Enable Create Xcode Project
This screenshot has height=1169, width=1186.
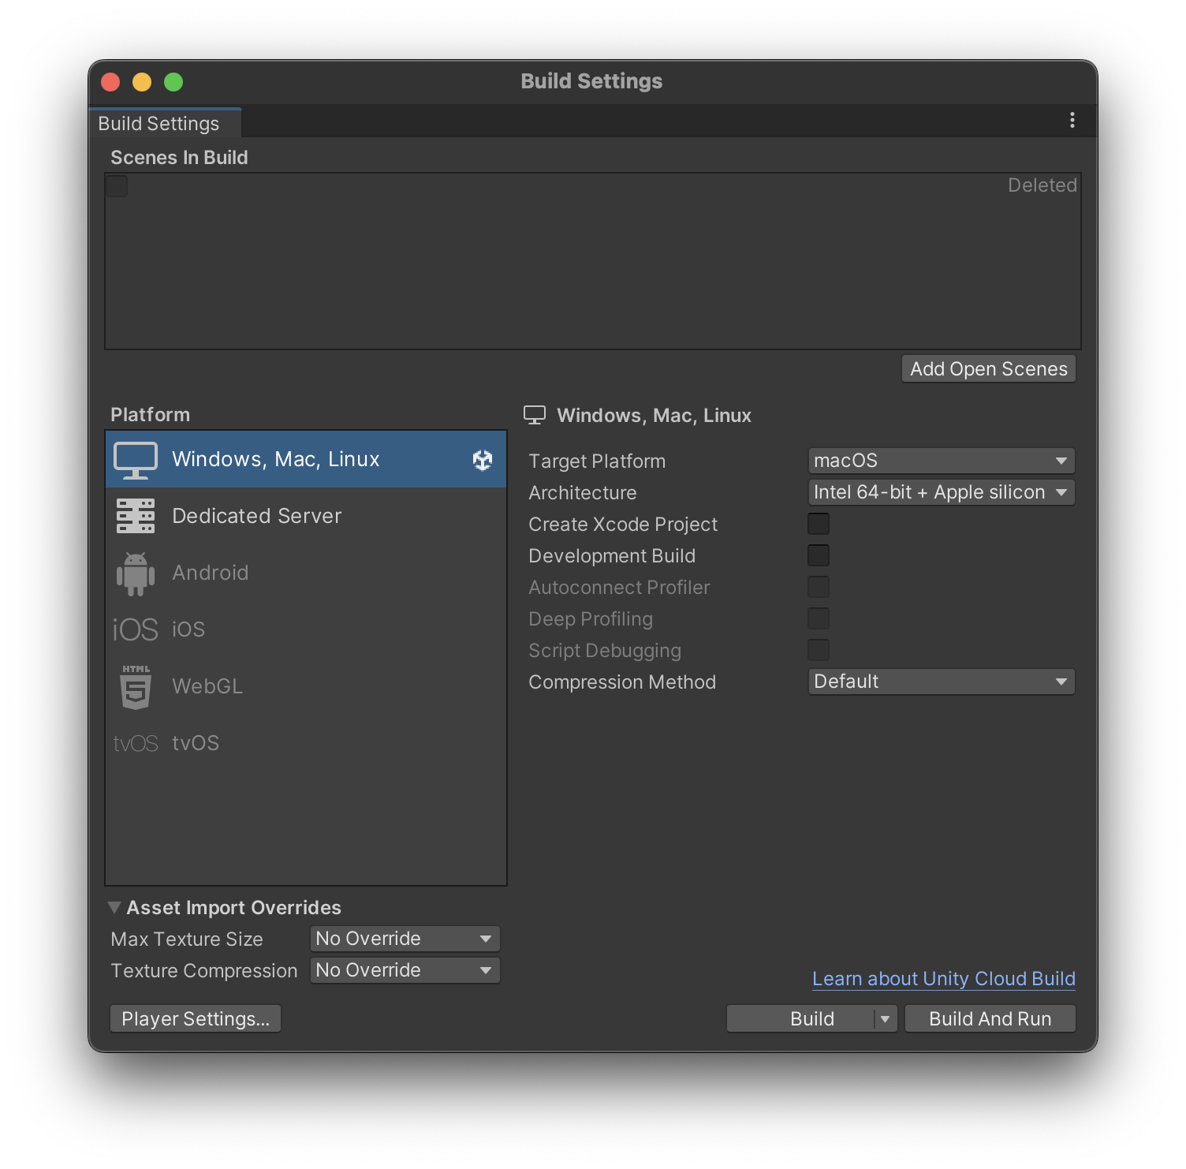tap(819, 523)
